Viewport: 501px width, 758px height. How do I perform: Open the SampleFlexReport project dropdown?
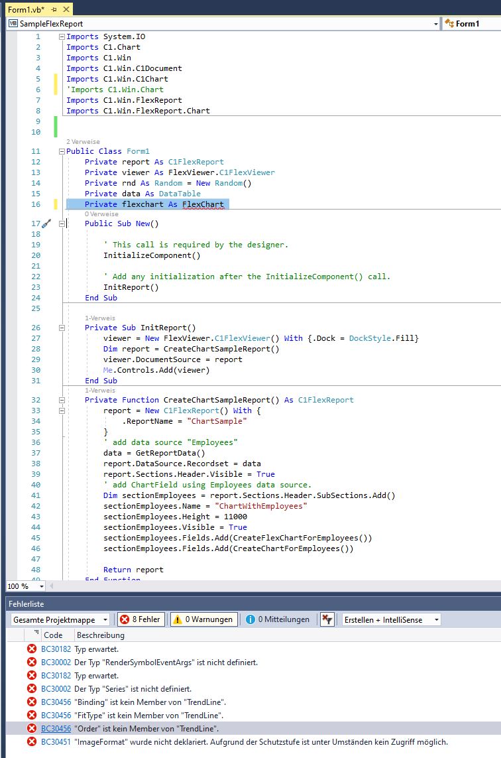435,24
